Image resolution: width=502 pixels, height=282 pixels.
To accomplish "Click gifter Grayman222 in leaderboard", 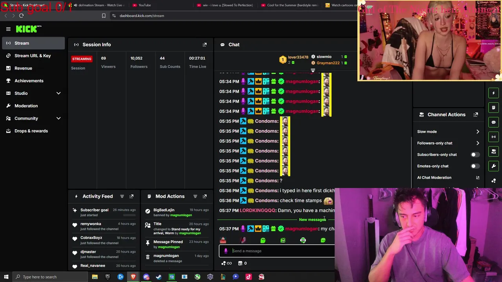I will [328, 63].
